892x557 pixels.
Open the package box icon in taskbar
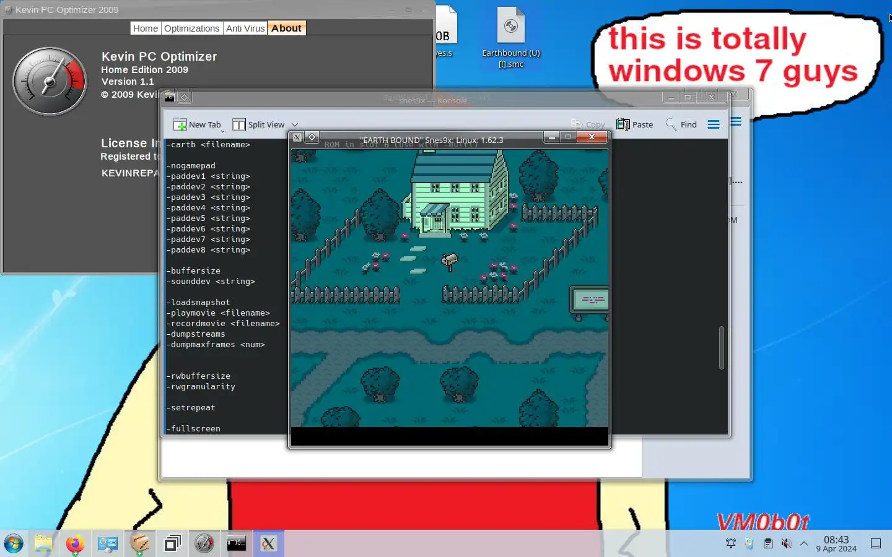pos(139,543)
